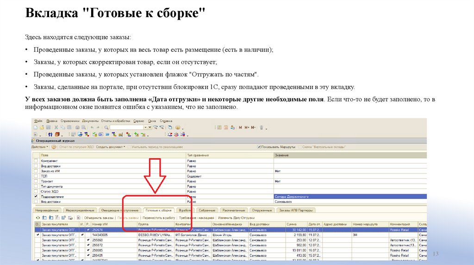
Task: Click the Print preview icon
Action: (x=84, y=127)
